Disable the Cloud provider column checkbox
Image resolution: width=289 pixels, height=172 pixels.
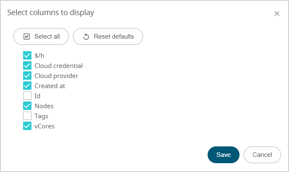tap(27, 76)
